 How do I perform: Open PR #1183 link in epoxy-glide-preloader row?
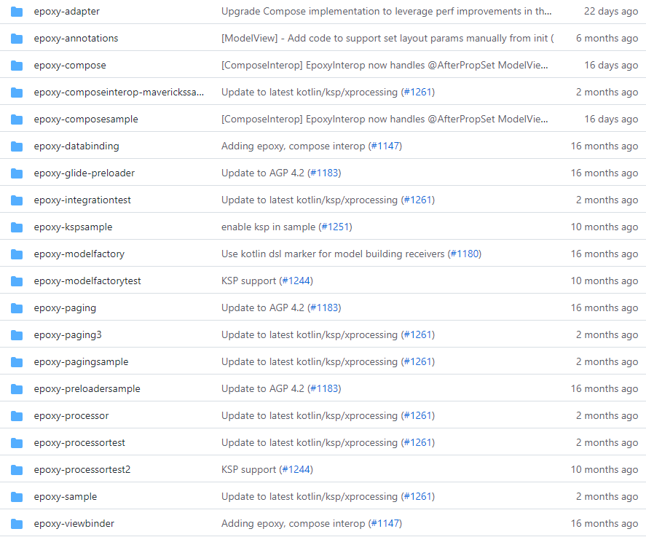coord(324,173)
